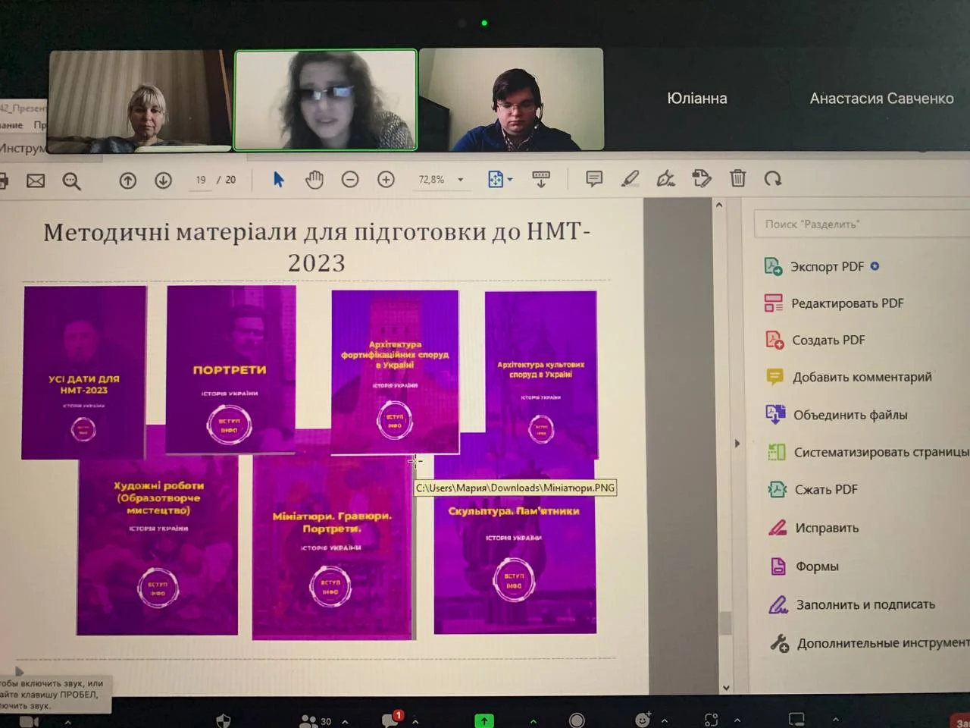Select the Юліанна participant tile
The image size is (970, 728).
(696, 99)
